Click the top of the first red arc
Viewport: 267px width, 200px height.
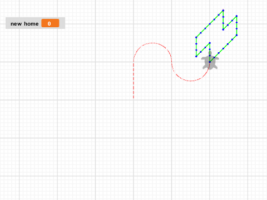152,43
